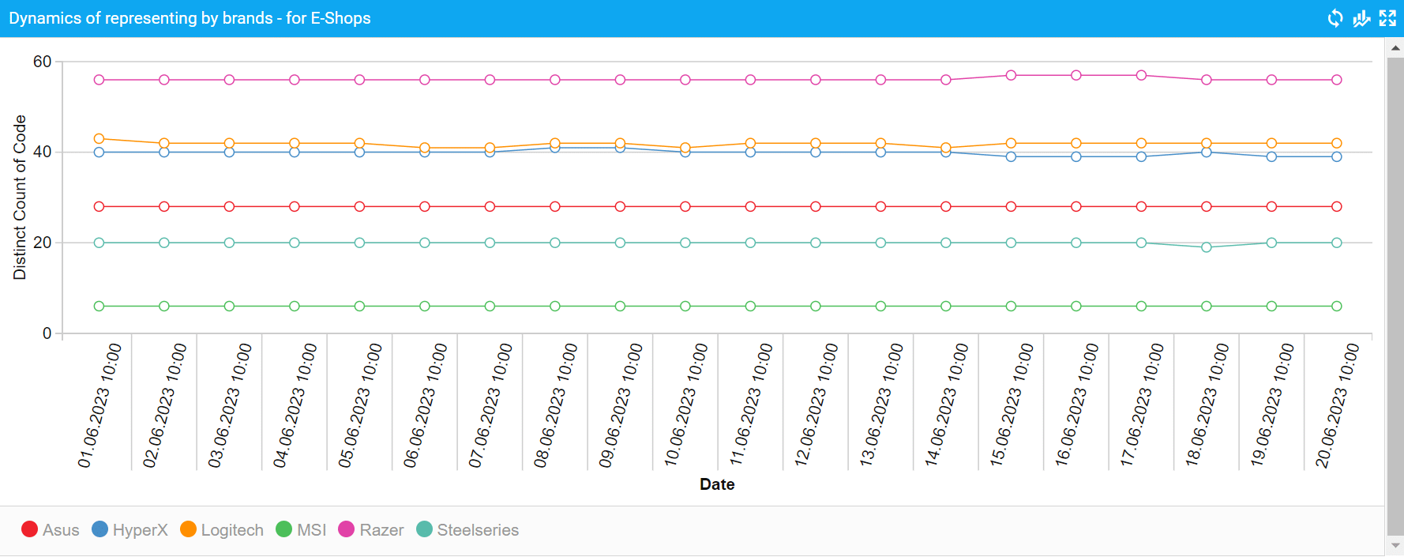Click the Asus data point on 10.06.2023

(685, 207)
